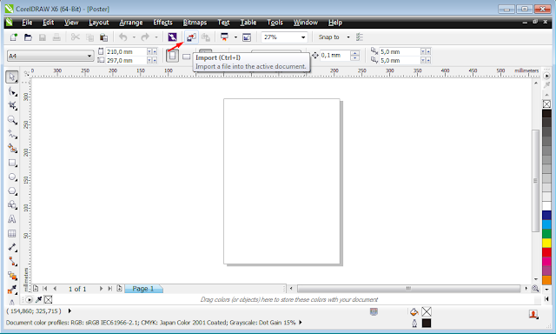Open the Tools menu
Image resolution: width=556 pixels, height=334 pixels.
[275, 23]
